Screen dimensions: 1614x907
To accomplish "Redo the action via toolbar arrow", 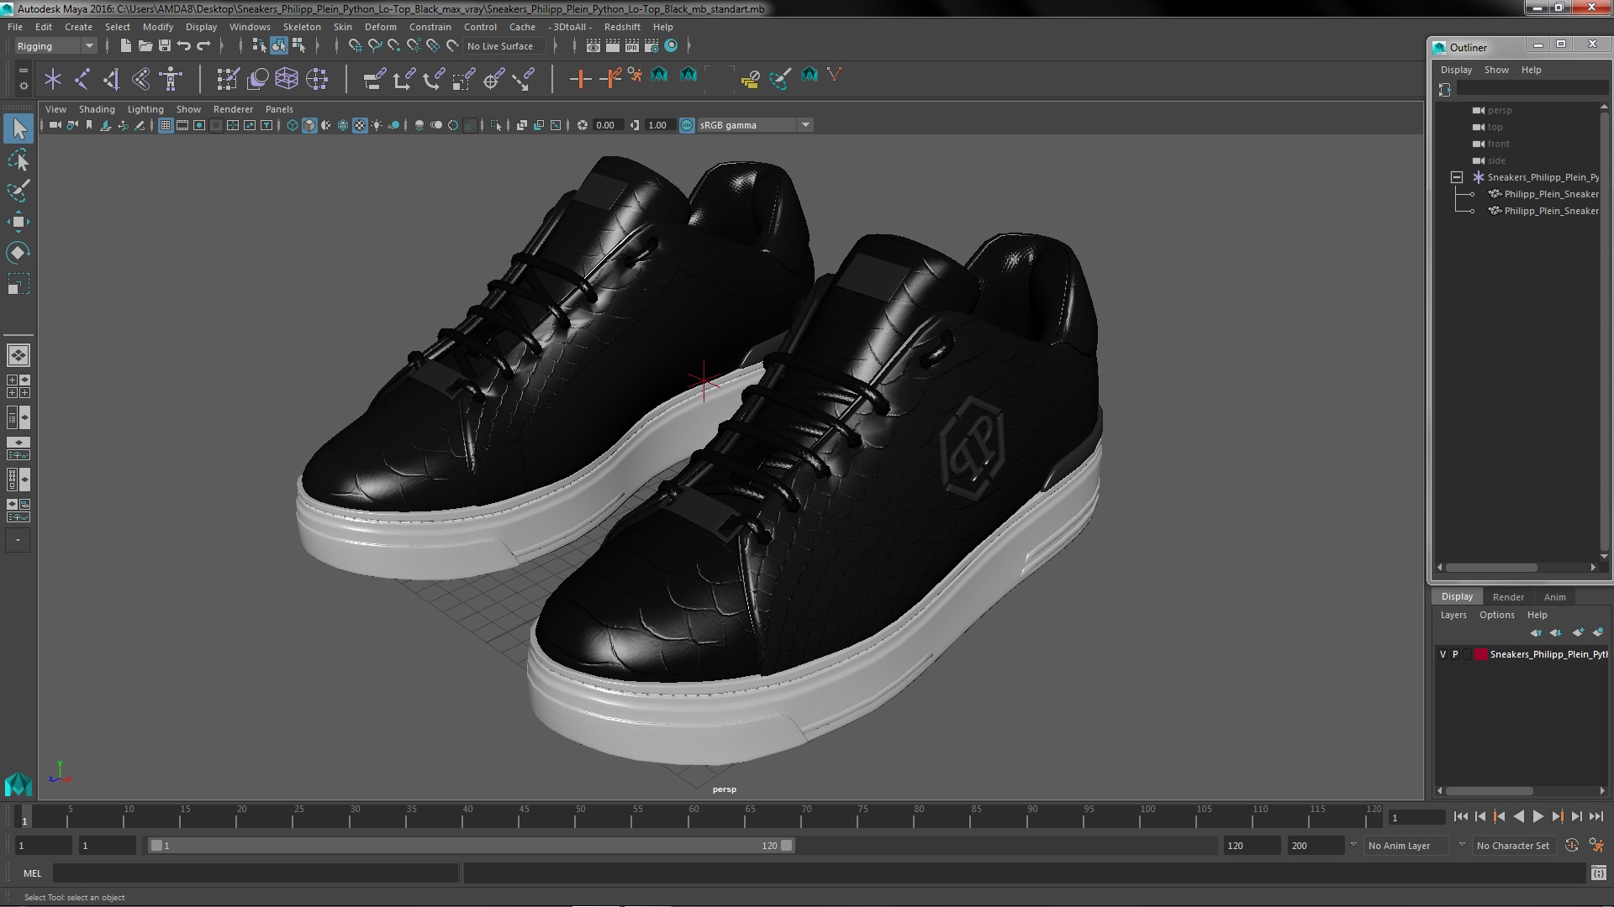I will click(203, 46).
